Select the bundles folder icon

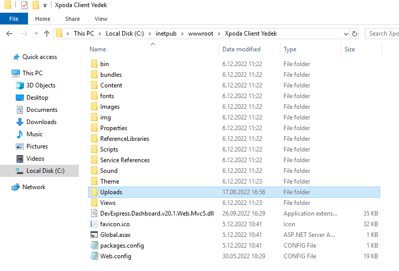94,74
